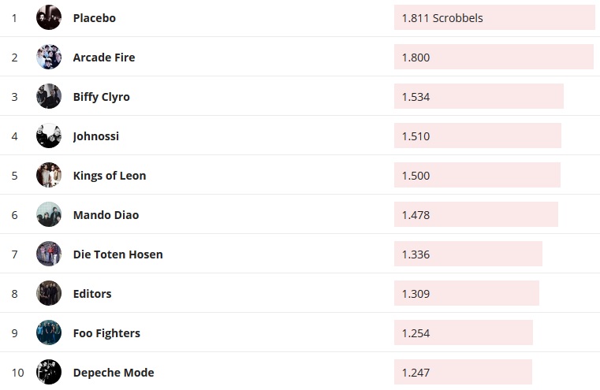This screenshot has height=390, width=600.
Task: Click Kings of Leon's avatar image
Action: [49, 175]
